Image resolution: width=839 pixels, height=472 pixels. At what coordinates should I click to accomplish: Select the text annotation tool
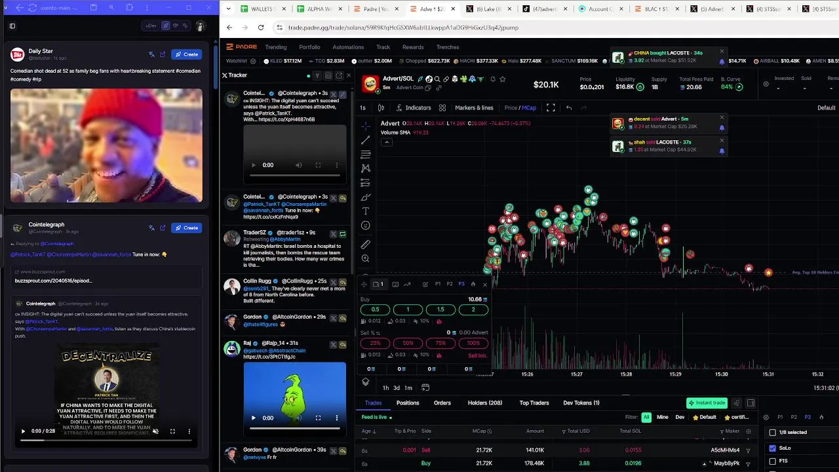point(366,211)
